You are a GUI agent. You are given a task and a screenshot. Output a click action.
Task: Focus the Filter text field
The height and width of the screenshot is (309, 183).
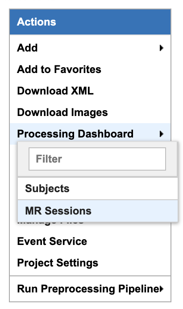pos(97,159)
